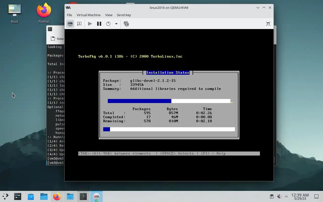Click the TurboPkg v6.0.1 header text
Image resolution: width=323 pixels, height=202 pixels.
(130, 56)
